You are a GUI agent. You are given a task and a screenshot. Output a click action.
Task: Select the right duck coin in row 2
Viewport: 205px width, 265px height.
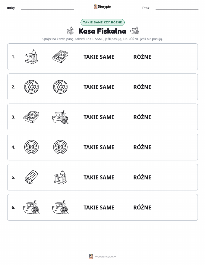tap(60, 87)
